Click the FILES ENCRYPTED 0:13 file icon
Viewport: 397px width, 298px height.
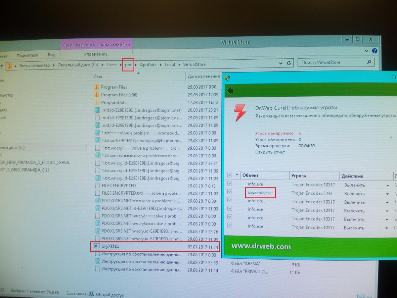(97, 185)
